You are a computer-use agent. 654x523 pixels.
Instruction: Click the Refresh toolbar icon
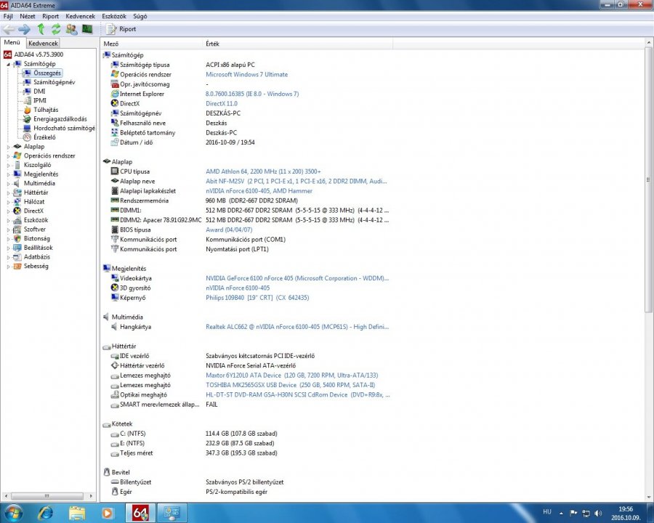coord(56,29)
